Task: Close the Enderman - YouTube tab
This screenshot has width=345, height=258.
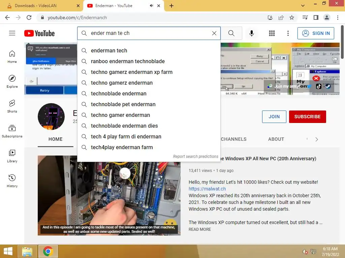Action: (159, 6)
